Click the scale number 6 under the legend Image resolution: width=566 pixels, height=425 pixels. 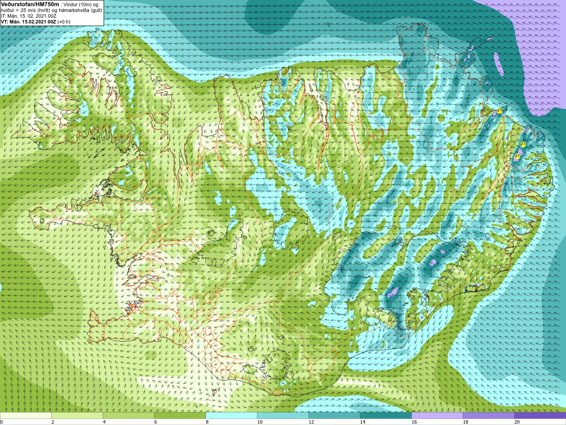click(x=155, y=422)
